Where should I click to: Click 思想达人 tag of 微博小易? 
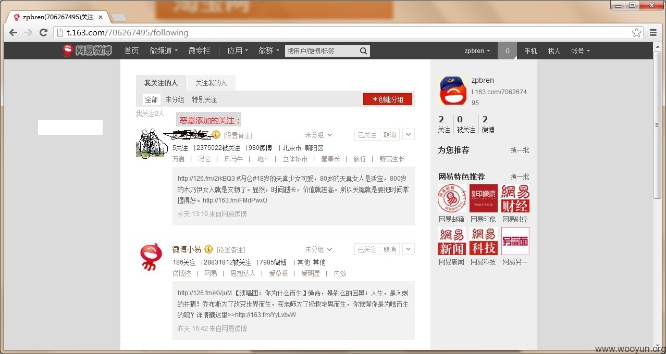[x=243, y=273]
